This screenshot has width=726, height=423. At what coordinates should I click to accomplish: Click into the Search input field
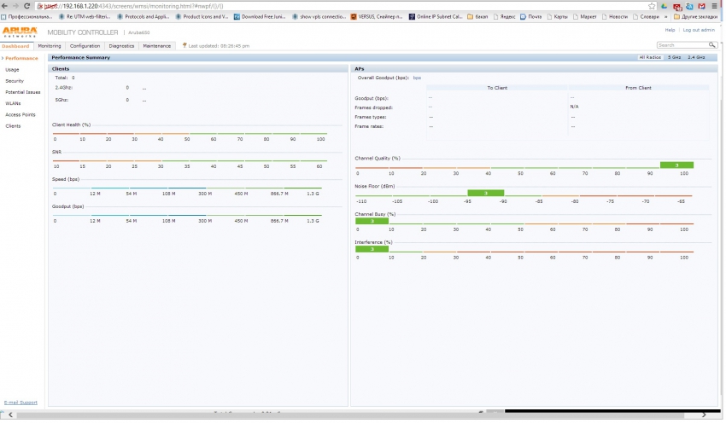click(x=684, y=45)
